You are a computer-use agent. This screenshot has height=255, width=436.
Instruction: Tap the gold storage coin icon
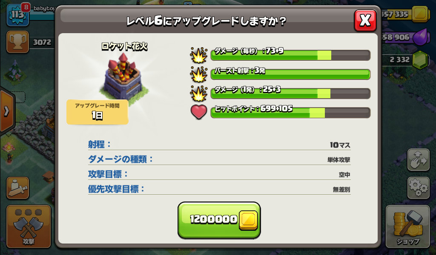pos(419,14)
